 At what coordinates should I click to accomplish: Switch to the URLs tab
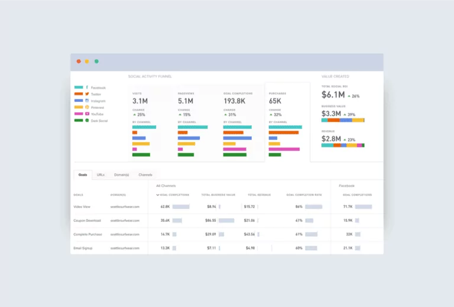100,175
